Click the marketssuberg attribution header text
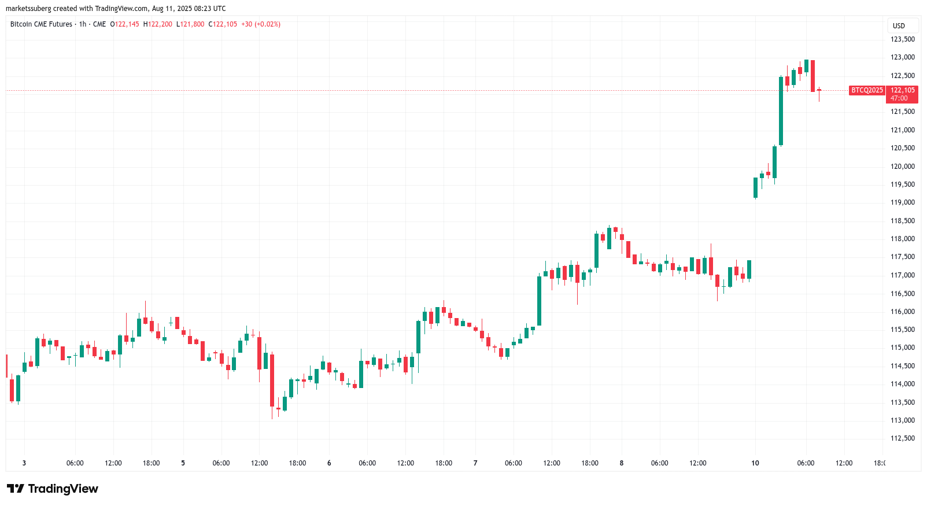Image resolution: width=927 pixels, height=506 pixels. click(116, 9)
